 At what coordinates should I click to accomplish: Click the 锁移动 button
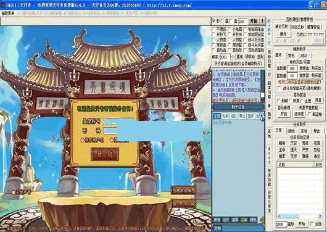[x=250, y=57]
